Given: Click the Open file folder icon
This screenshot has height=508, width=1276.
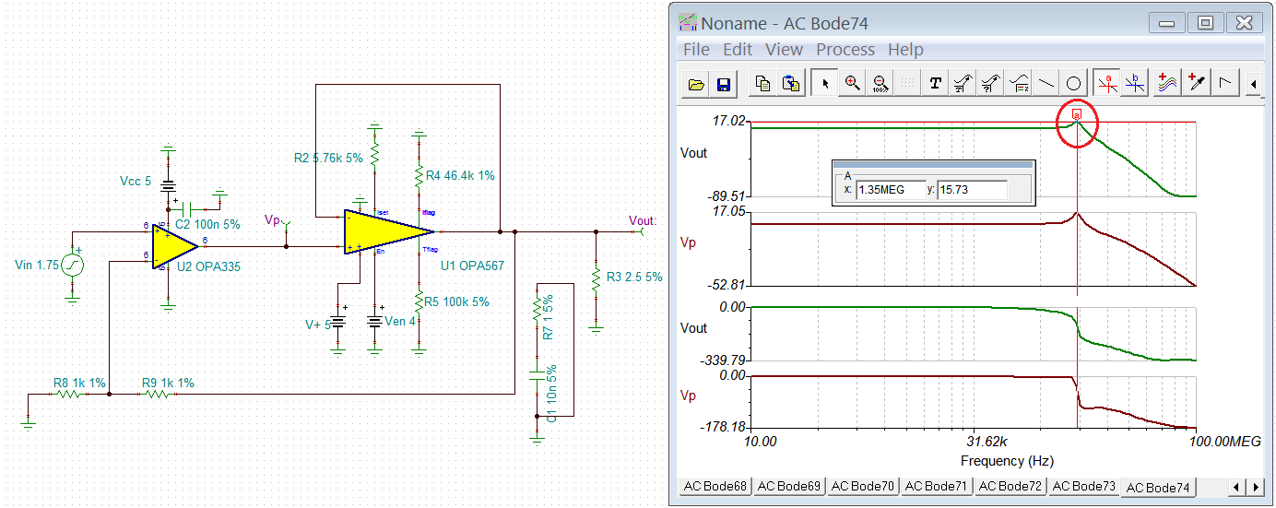Looking at the screenshot, I should pos(697,84).
